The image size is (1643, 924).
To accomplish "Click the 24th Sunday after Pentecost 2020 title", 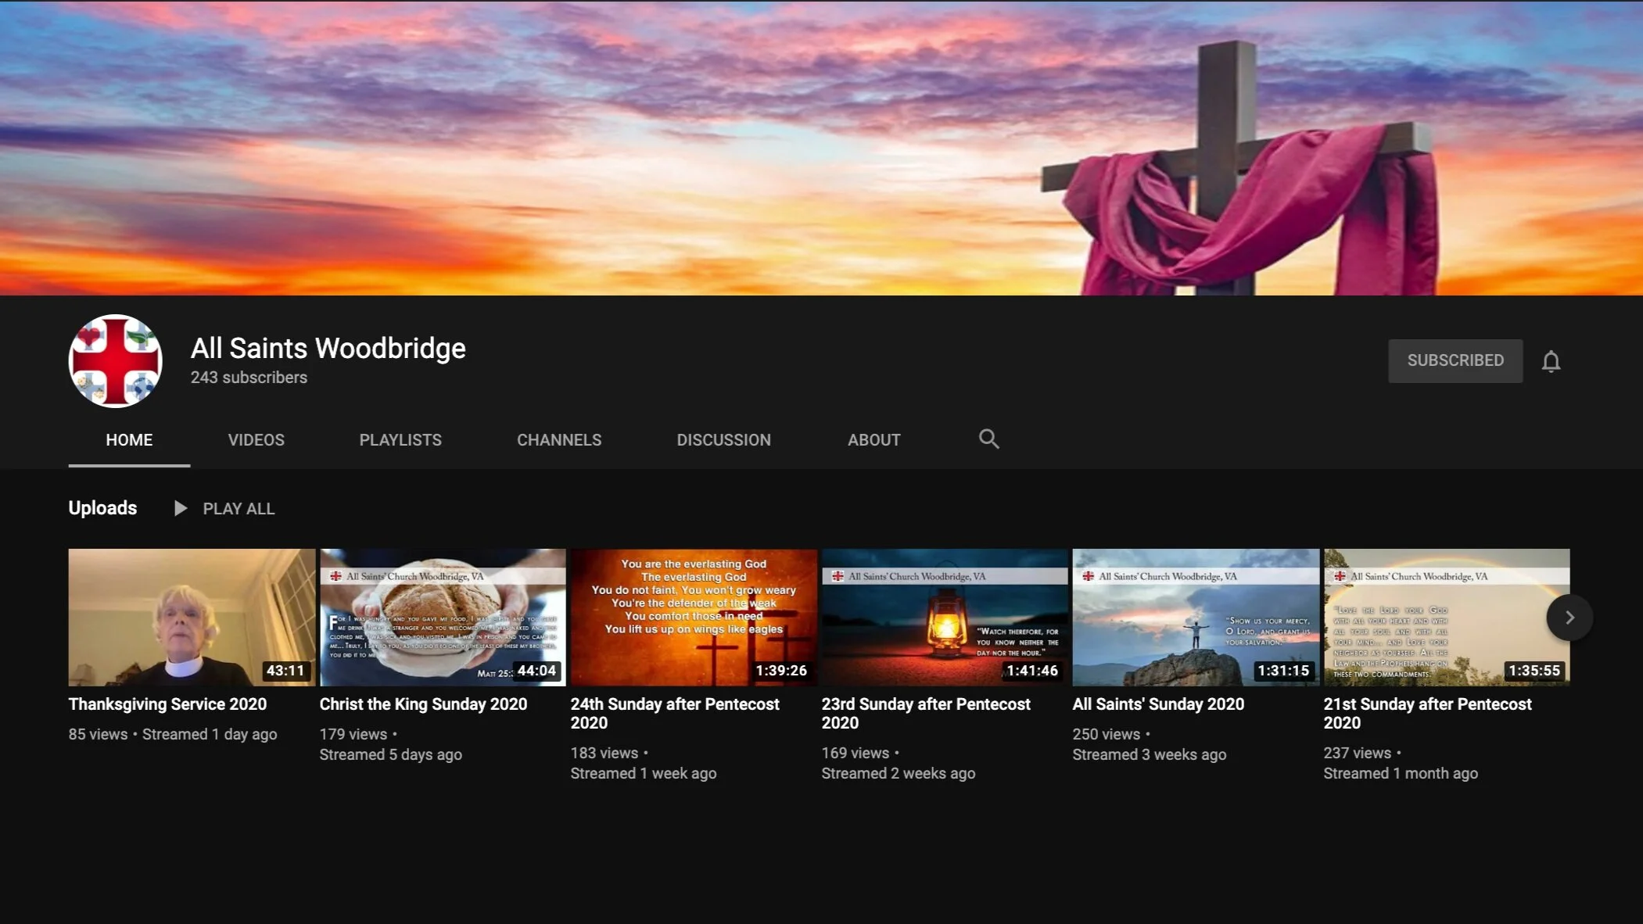I will 675,714.
